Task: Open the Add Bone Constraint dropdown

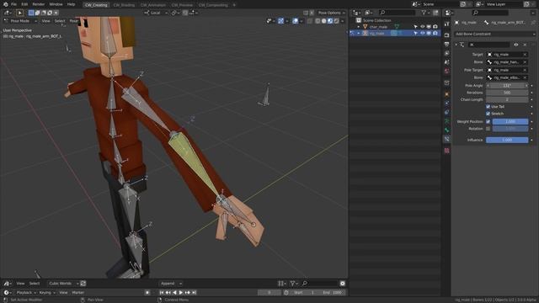Action: (494, 34)
